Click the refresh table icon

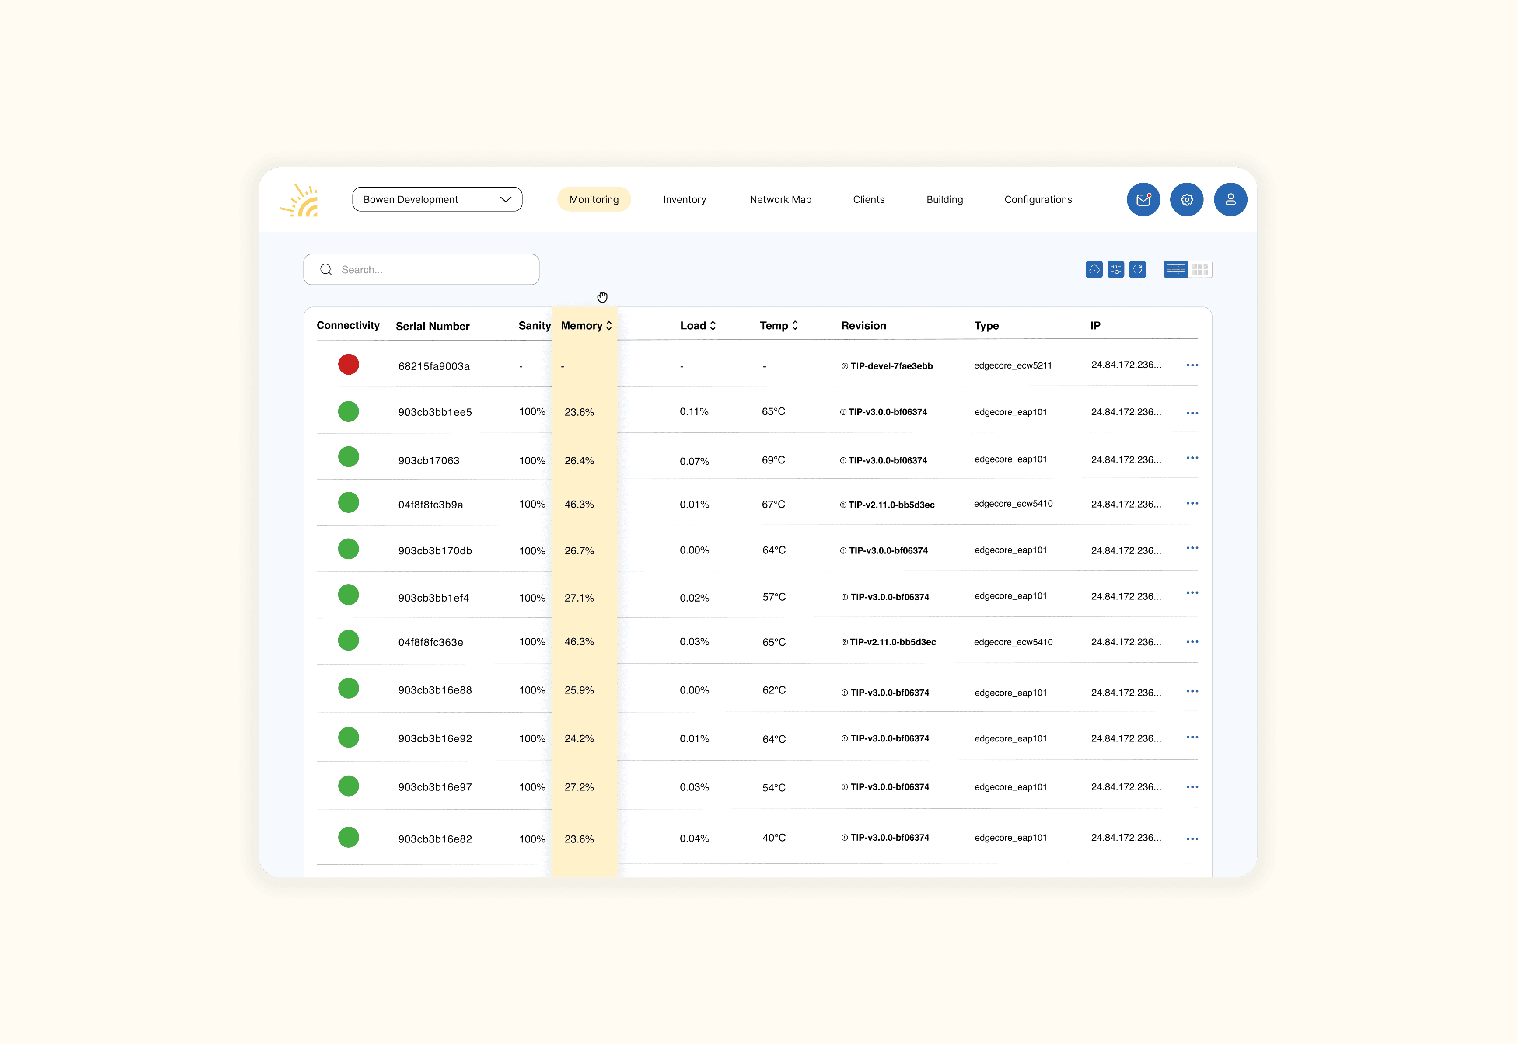1137,269
